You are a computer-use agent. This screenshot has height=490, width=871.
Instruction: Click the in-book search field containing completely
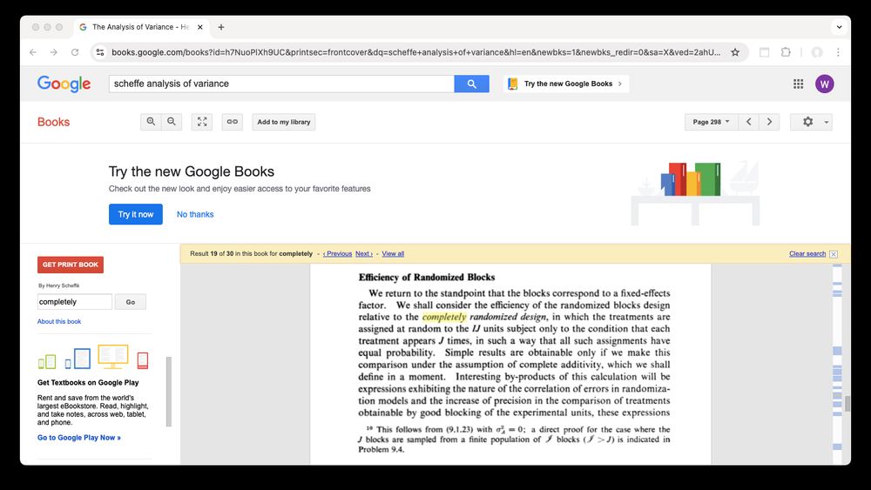point(74,302)
